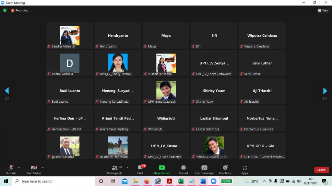The height and width of the screenshot is (186, 332).
Task: Go to previous participant page with left arrow
Action: 7,91
